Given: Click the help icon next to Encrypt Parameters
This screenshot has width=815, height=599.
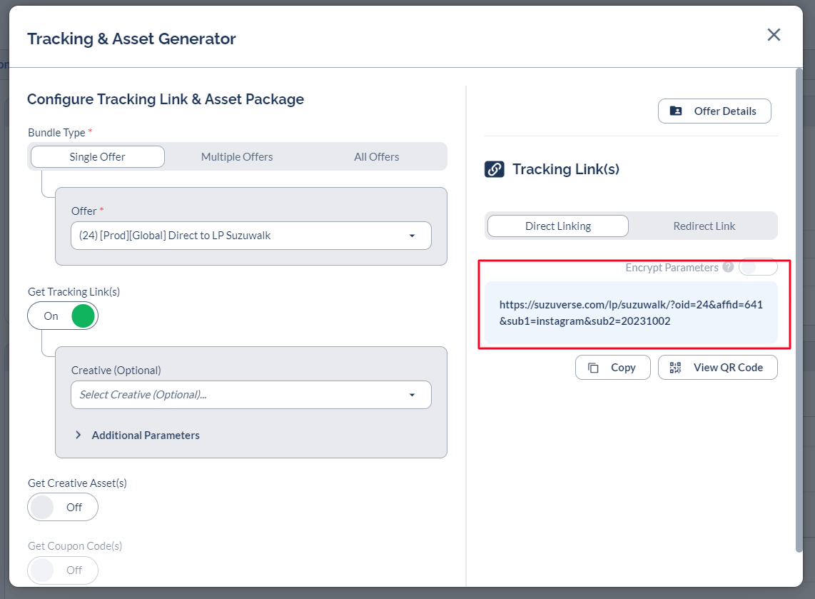Looking at the screenshot, I should click(x=728, y=267).
